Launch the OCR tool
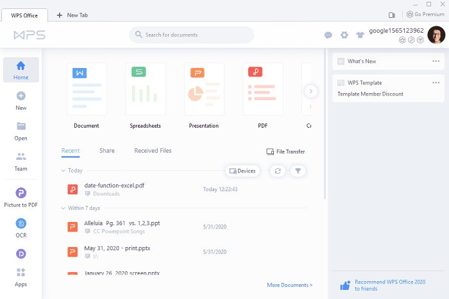449x299 pixels. coord(21,228)
